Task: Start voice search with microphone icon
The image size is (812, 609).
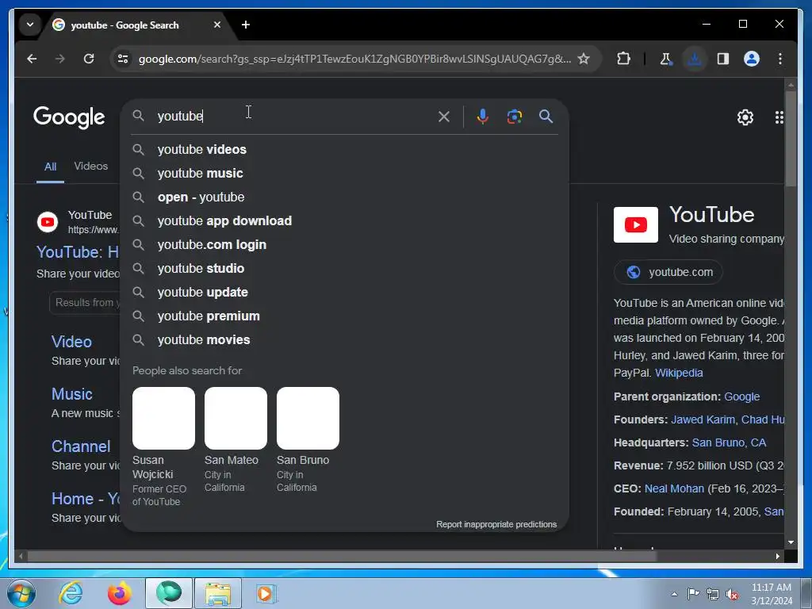Action: click(x=483, y=117)
